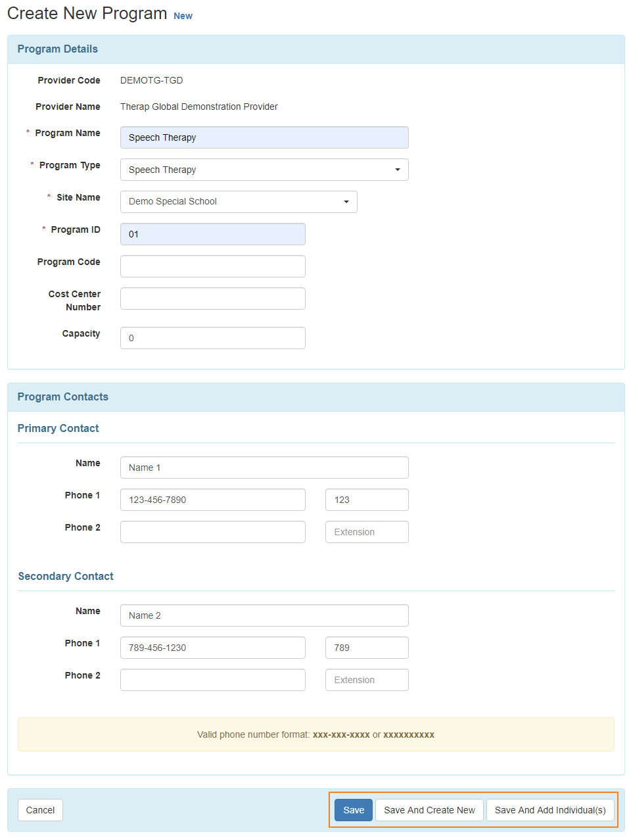629x837 pixels.
Task: Click Primary Contact Phone 2 Extension field
Action: pyautogui.click(x=367, y=532)
